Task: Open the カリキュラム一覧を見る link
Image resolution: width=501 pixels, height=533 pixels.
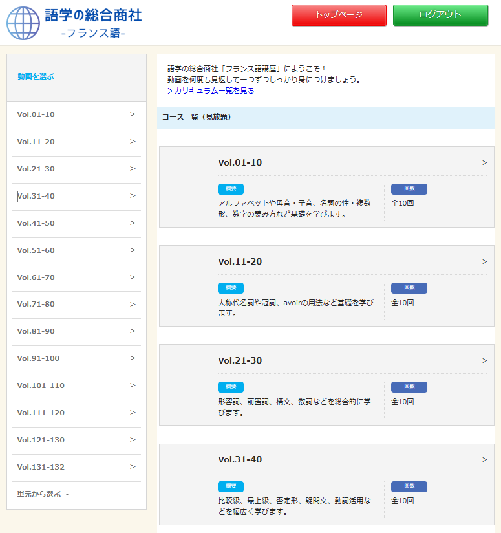Action: [x=211, y=91]
